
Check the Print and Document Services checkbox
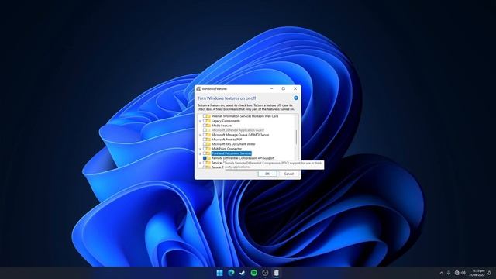[x=205, y=153]
